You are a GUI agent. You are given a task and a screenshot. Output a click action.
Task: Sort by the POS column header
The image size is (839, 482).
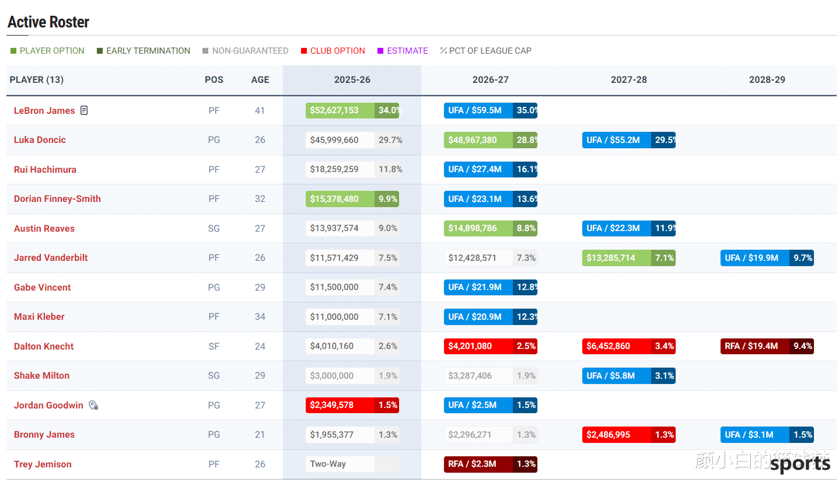tap(214, 80)
